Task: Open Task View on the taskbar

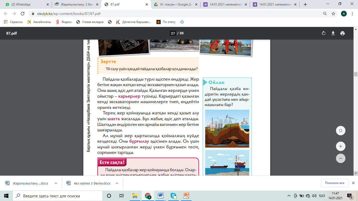Action: pyautogui.click(x=121, y=196)
